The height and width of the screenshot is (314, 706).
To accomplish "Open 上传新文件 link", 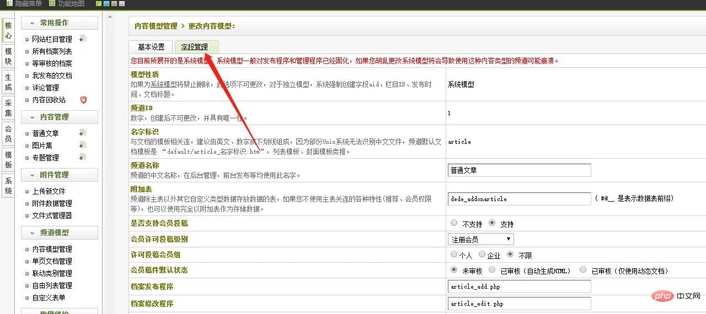I will [49, 191].
